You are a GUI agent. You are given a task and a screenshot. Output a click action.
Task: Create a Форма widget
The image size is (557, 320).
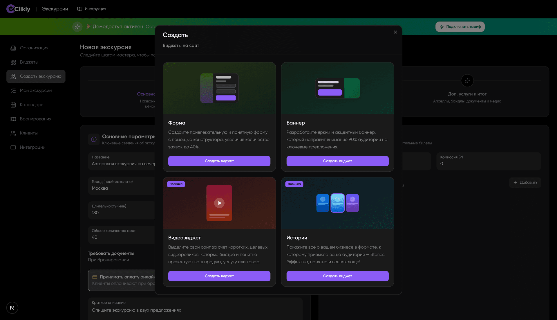coord(219,161)
